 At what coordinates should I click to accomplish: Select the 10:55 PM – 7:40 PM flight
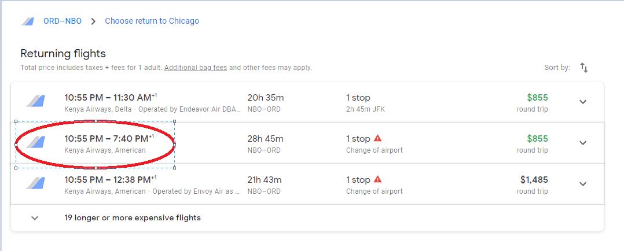(307, 143)
